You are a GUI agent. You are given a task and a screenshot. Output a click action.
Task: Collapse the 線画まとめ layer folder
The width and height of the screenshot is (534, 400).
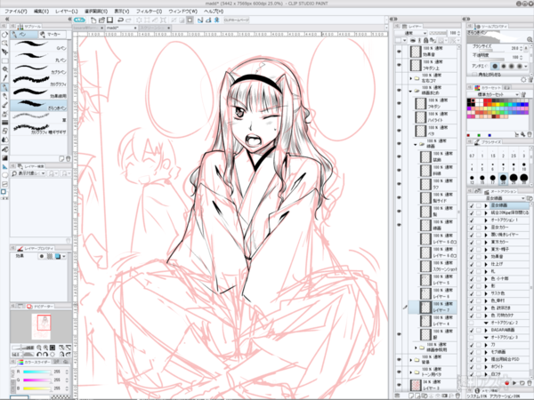pos(410,91)
